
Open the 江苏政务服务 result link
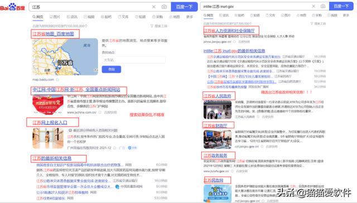pyautogui.click(x=215, y=156)
